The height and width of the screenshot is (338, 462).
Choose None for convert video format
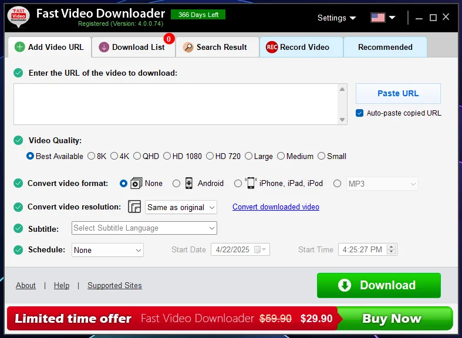(123, 184)
